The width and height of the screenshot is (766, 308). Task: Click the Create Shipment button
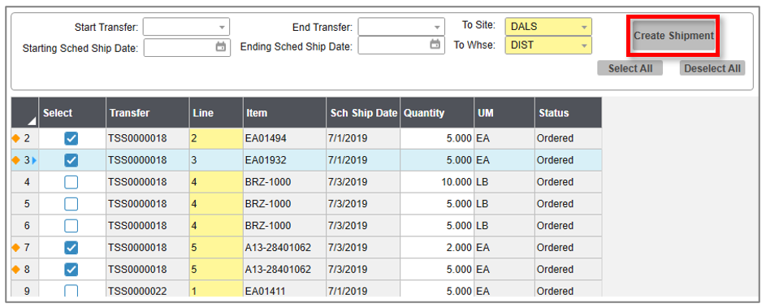coord(673,36)
